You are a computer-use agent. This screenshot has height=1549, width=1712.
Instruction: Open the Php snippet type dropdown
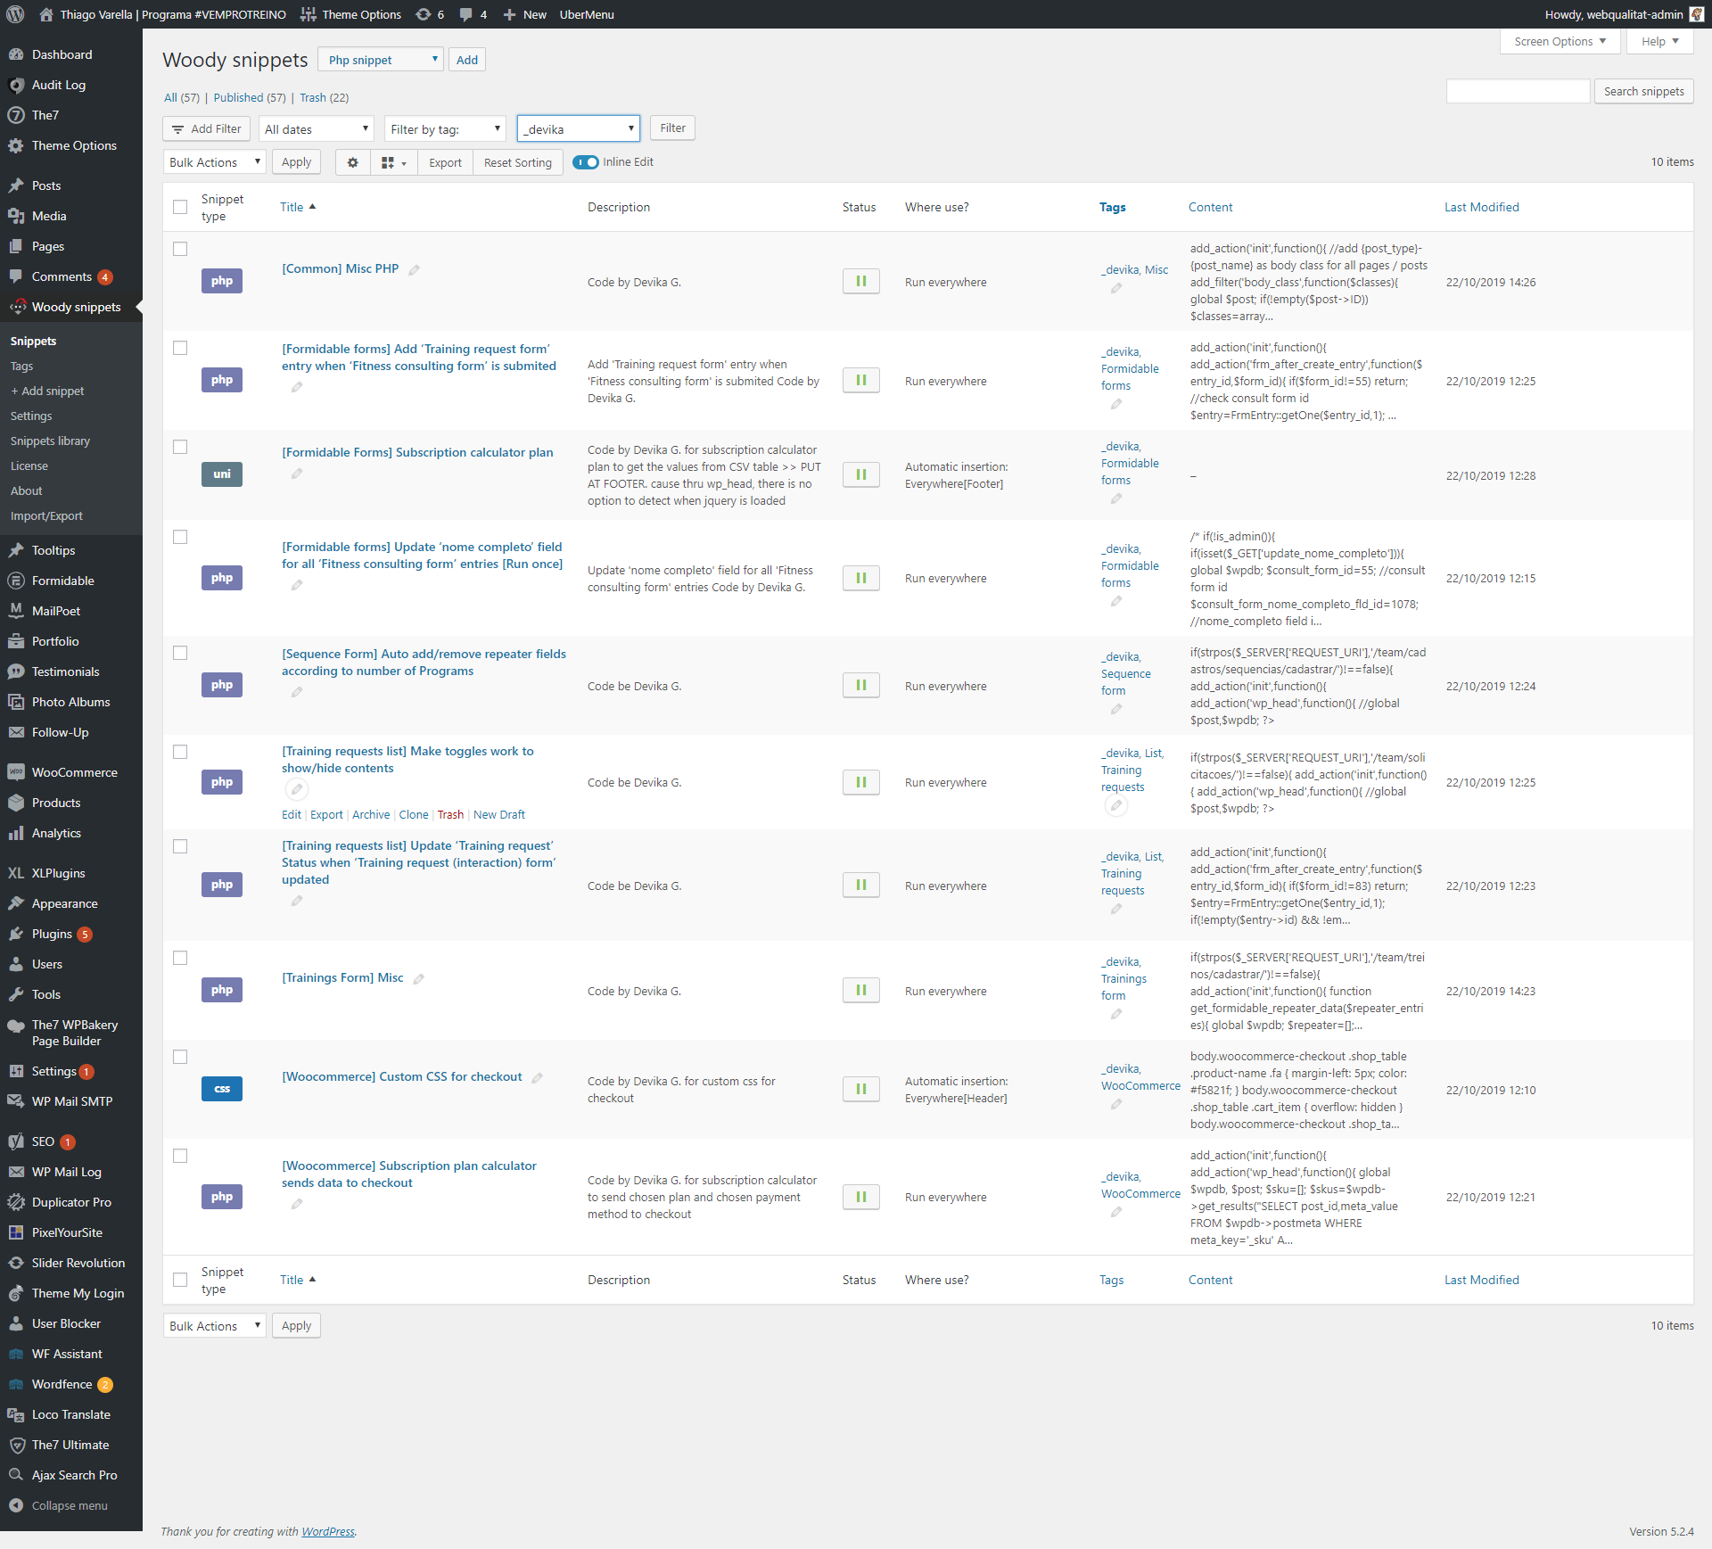click(x=381, y=60)
